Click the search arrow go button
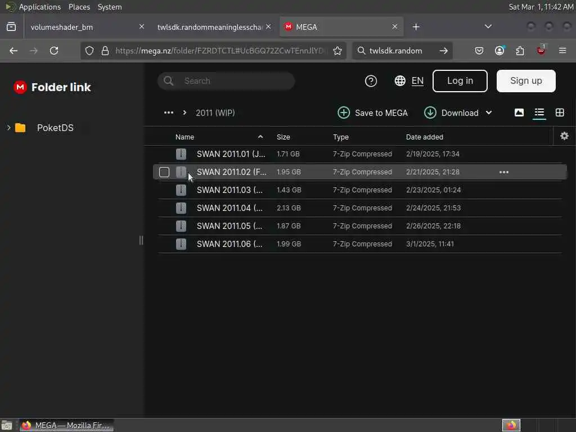This screenshot has width=576, height=432. pos(443,51)
